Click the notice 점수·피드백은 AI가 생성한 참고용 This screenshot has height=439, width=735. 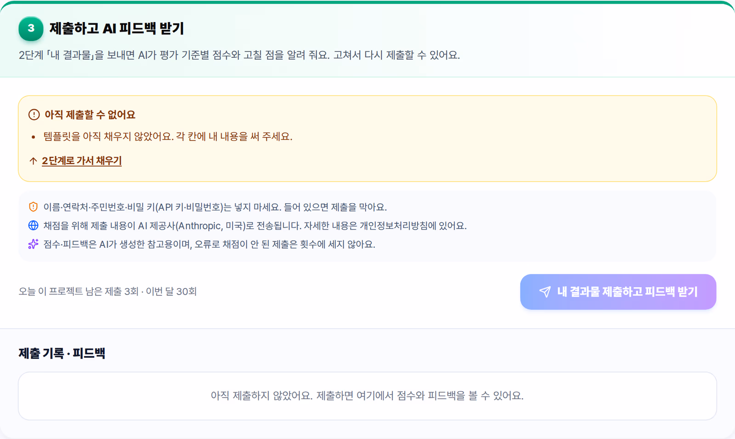209,245
